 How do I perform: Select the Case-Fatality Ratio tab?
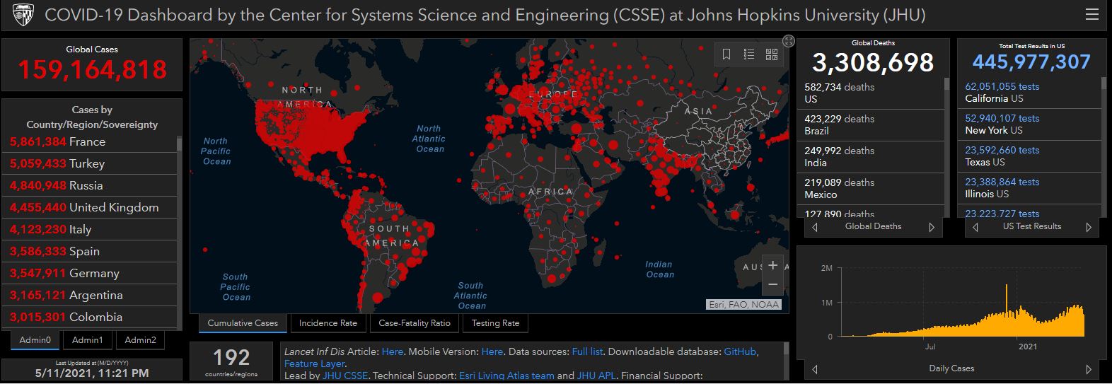click(x=414, y=323)
